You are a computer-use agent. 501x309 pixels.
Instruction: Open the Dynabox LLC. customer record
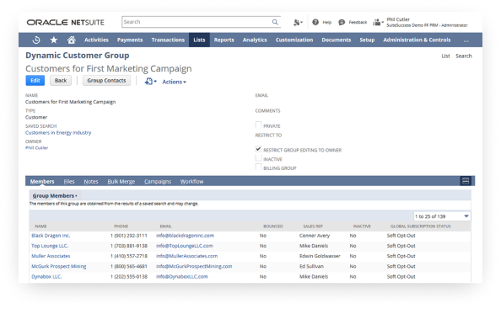pos(46,276)
